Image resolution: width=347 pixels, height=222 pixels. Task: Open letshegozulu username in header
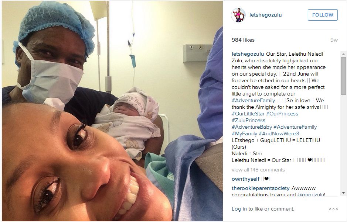[265, 15]
